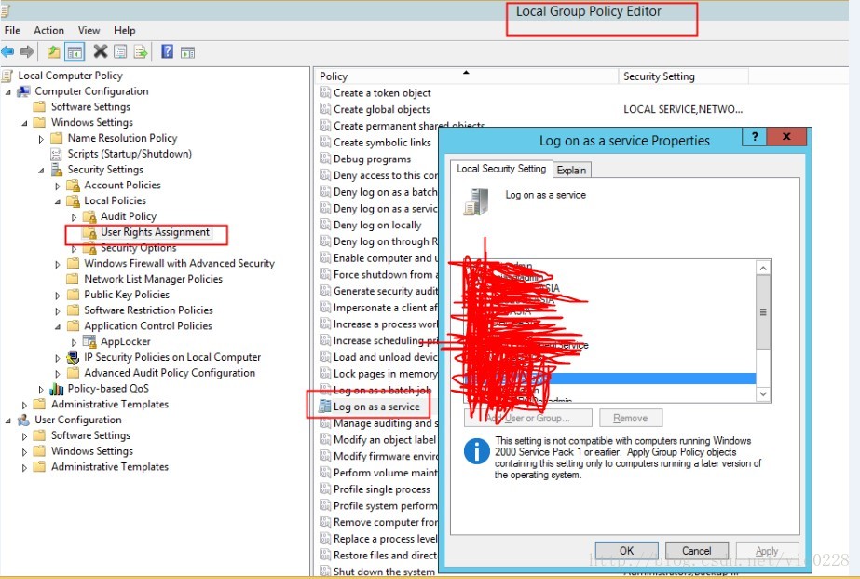Viewport: 860px width, 579px height.
Task: Select the Create global objects policy
Action: [x=382, y=109]
